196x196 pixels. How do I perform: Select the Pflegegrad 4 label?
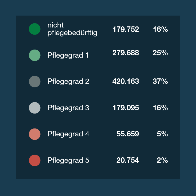tap(68, 134)
